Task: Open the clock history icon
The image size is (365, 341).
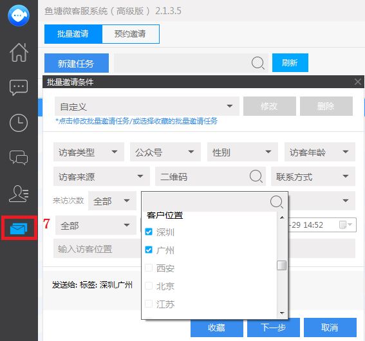Action: coord(19,123)
